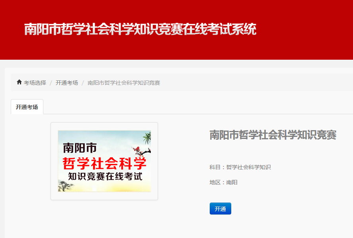Click the slash after 考场选择
This screenshot has width=353, height=238.
pos(51,83)
